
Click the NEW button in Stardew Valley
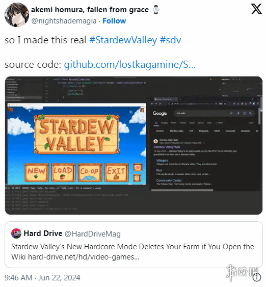click(37, 172)
